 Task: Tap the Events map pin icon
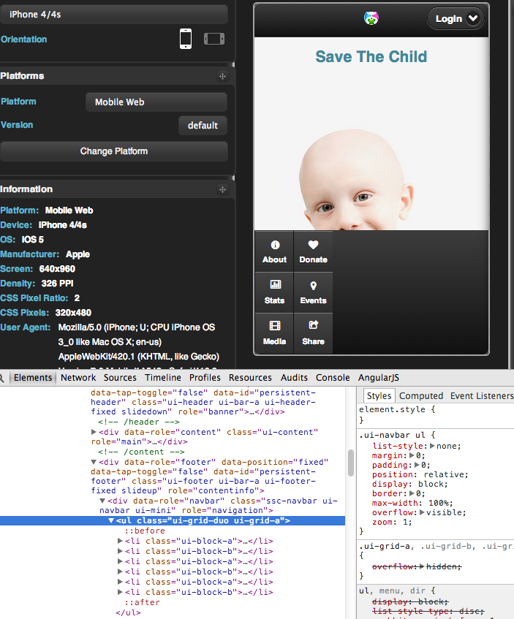313,286
